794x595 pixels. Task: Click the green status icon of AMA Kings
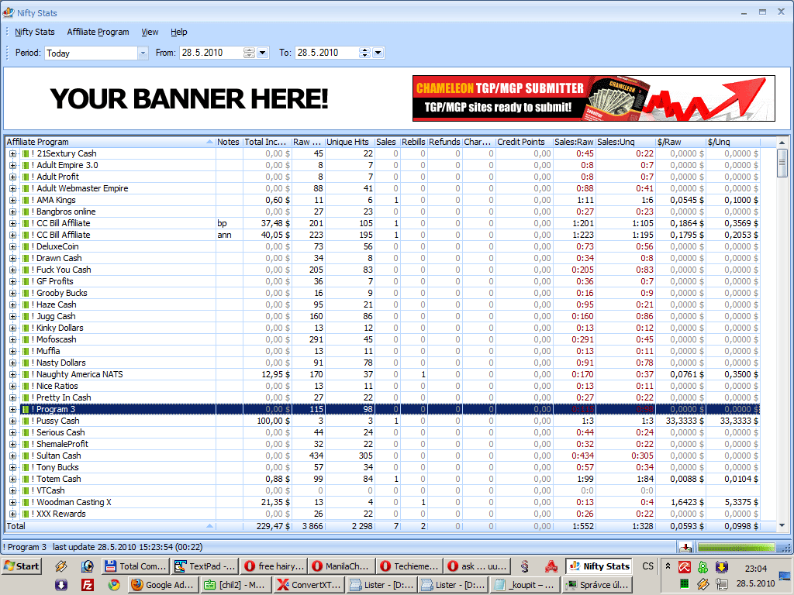click(x=26, y=201)
